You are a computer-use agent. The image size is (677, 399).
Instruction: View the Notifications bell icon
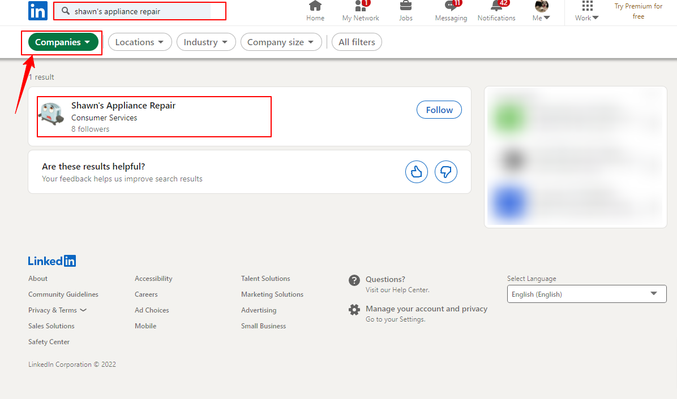click(496, 6)
